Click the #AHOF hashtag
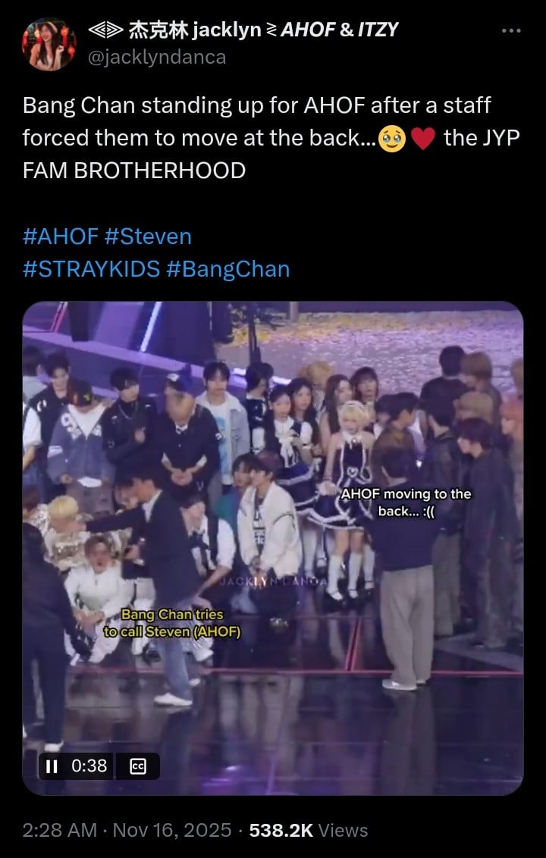Image resolution: width=546 pixels, height=858 pixels. click(x=60, y=237)
